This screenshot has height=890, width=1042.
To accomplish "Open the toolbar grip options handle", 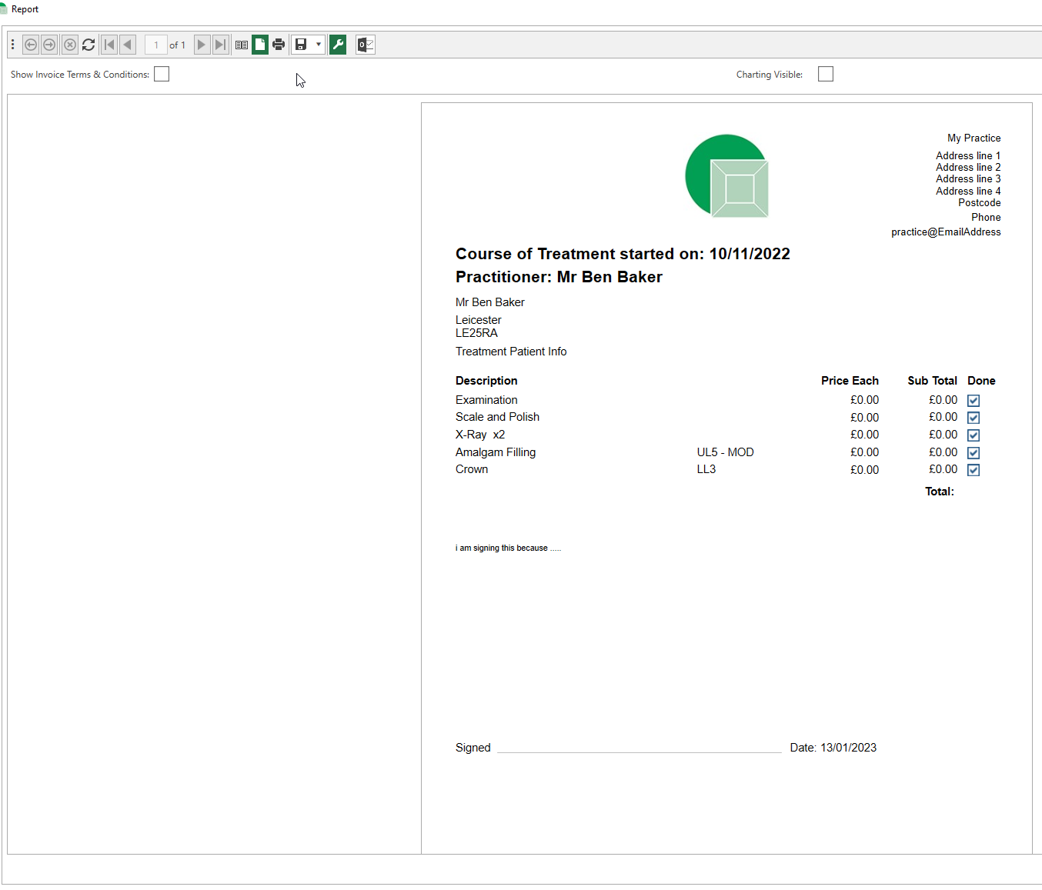I will [13, 45].
